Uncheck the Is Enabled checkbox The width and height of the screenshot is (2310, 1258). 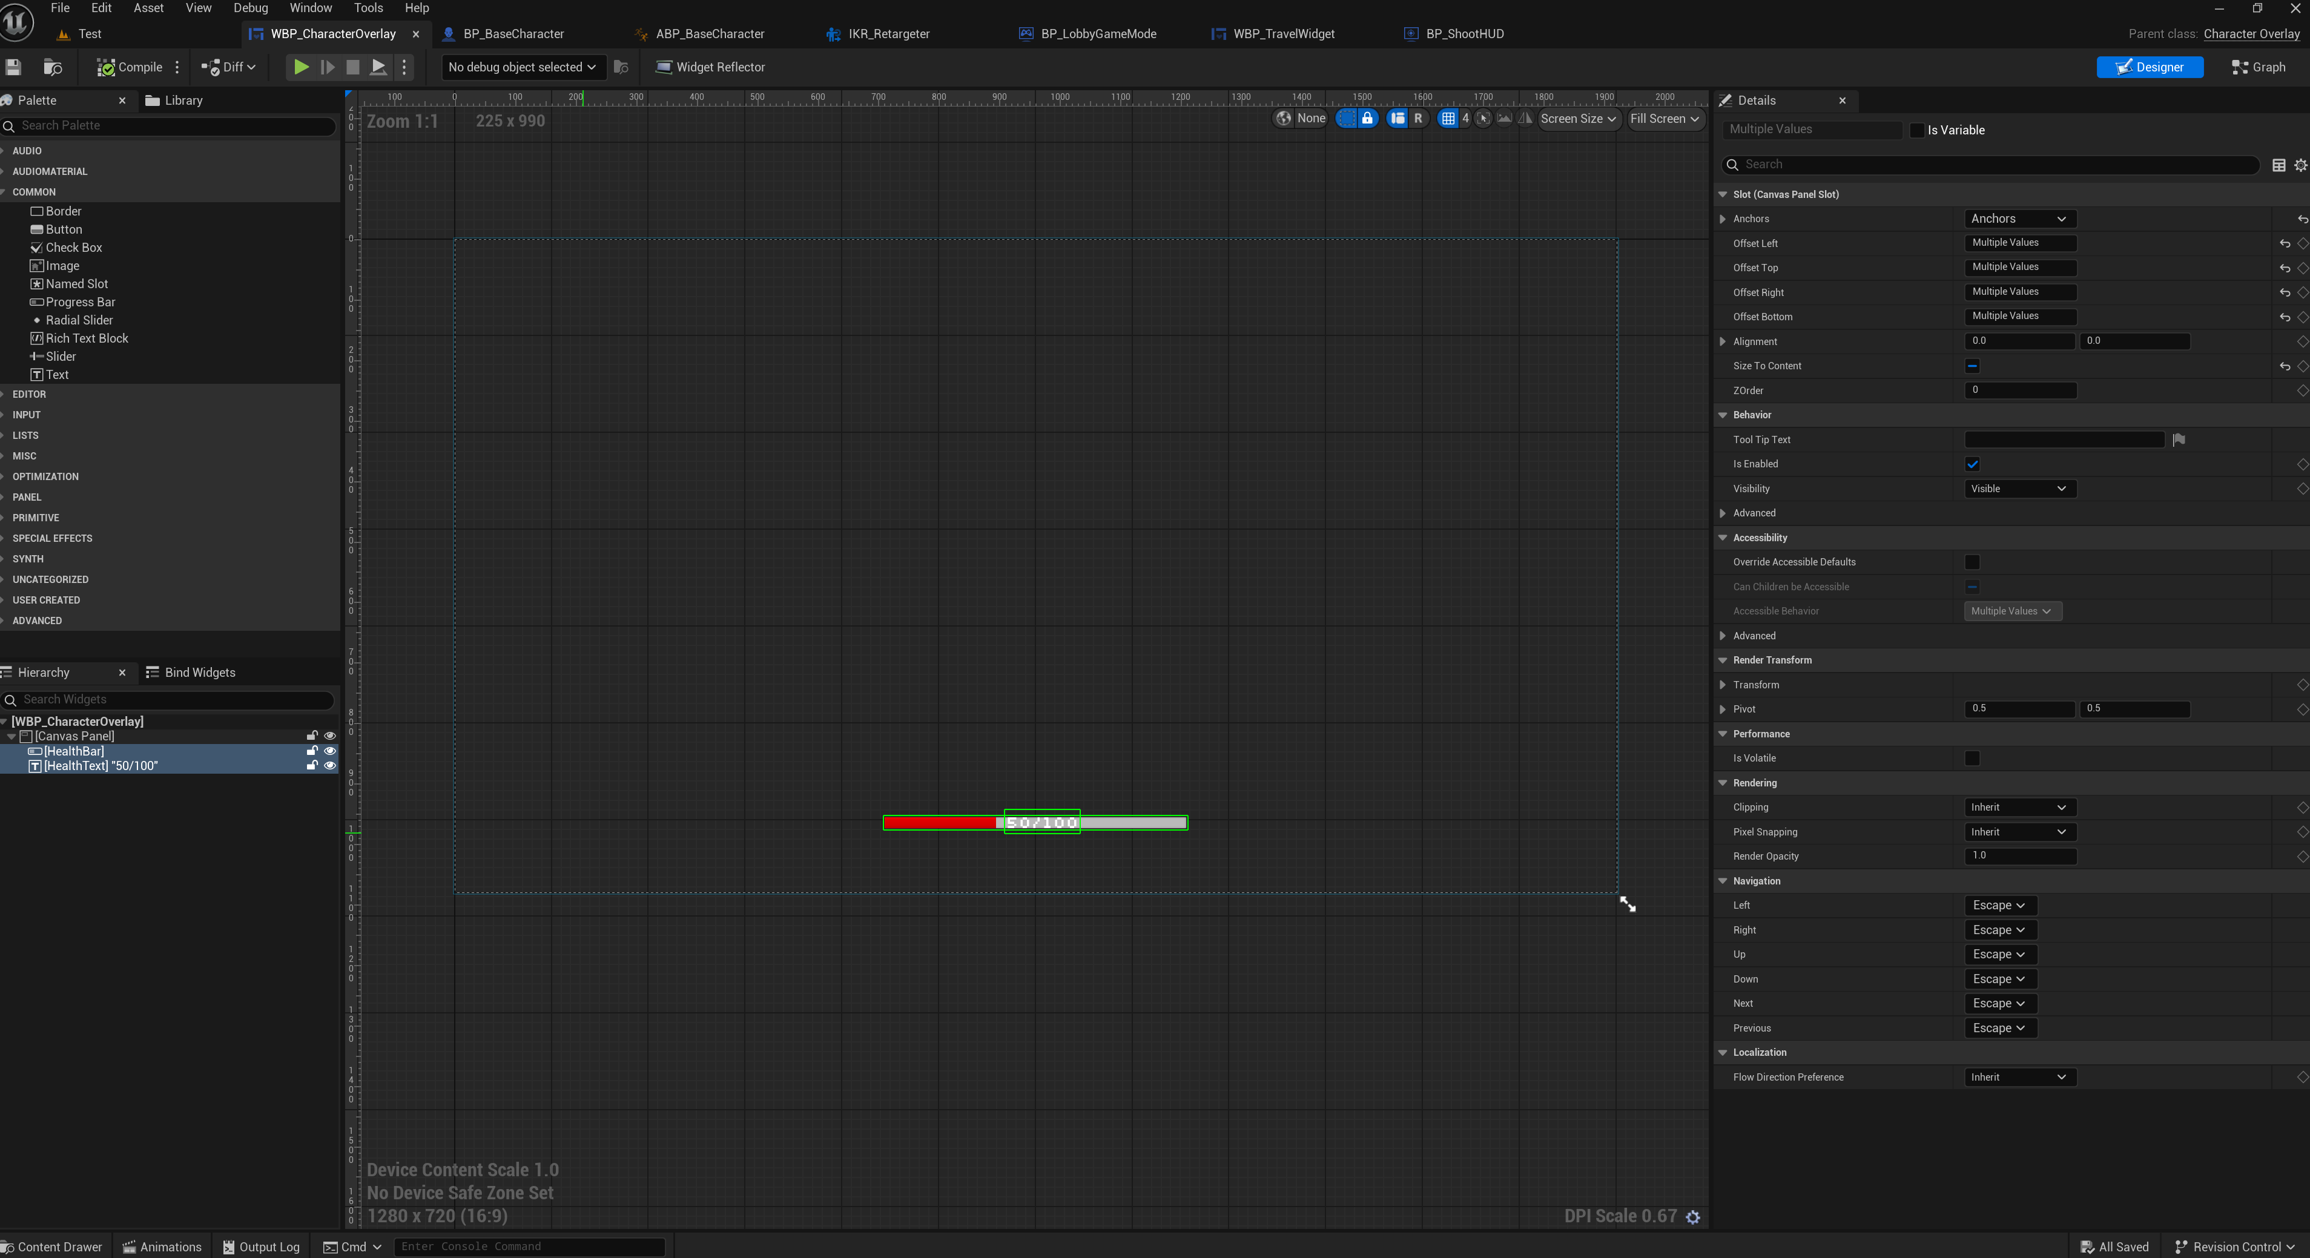point(1972,464)
